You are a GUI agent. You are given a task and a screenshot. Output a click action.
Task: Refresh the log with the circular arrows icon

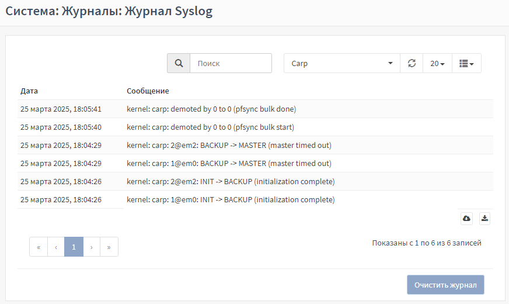click(412, 63)
